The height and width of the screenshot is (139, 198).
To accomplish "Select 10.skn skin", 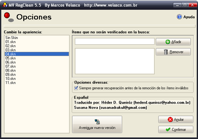I will [37, 79].
